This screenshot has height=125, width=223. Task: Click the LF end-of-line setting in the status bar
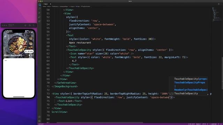pos(208,124)
